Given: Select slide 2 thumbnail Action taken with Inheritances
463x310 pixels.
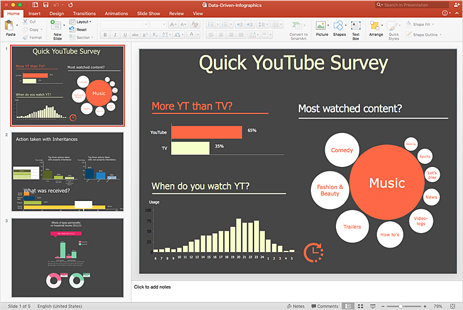Looking at the screenshot, I should [67, 172].
